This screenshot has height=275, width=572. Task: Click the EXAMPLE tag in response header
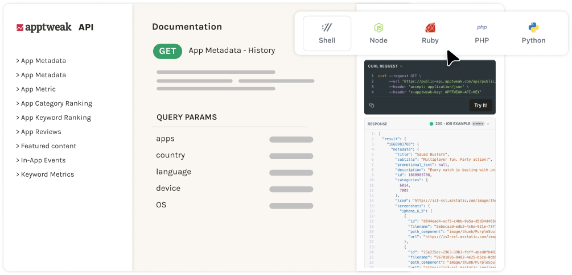tap(478, 124)
